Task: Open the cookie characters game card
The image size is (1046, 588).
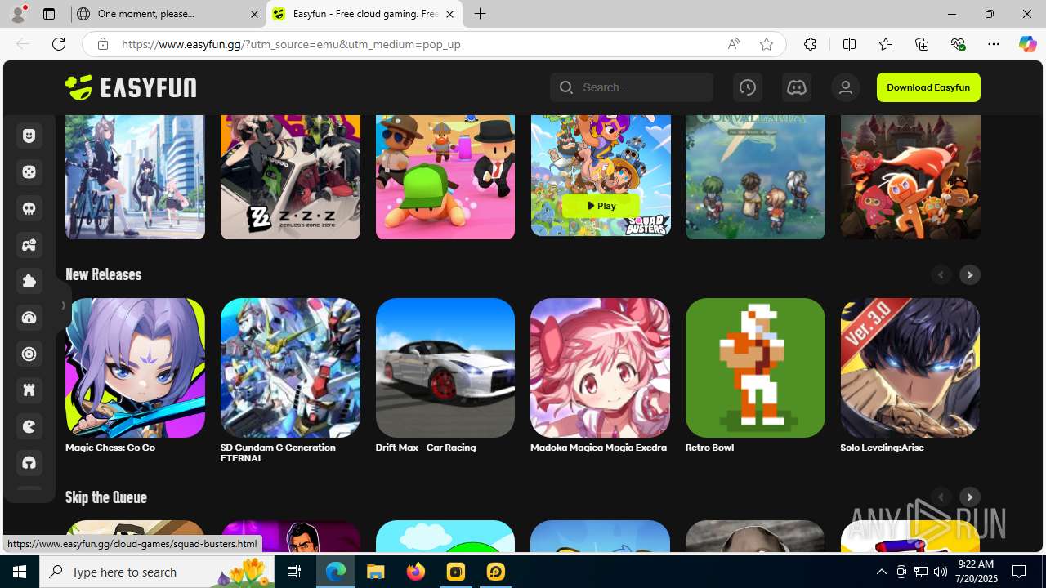Action: tap(910, 177)
